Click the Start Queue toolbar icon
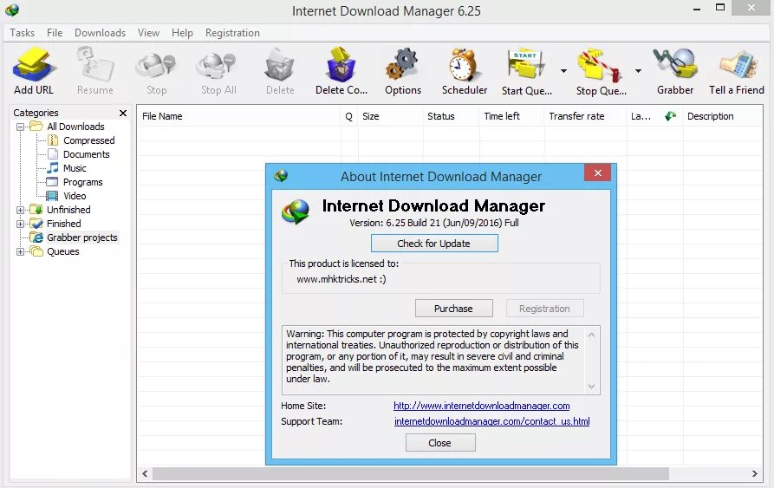774x488 pixels. pos(527,70)
